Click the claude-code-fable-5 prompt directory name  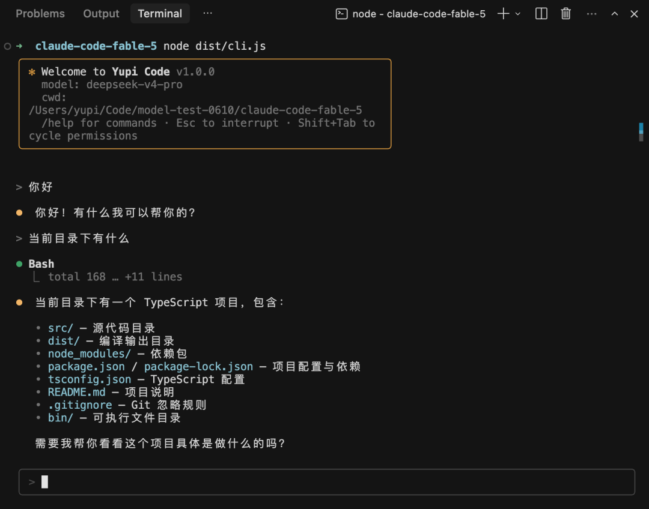[x=96, y=46]
